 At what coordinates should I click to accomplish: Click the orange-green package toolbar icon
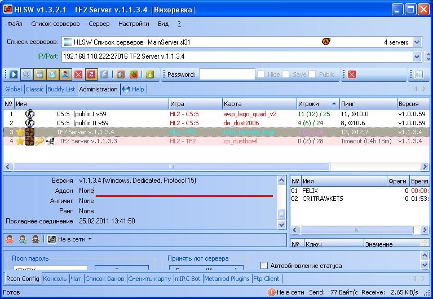pyautogui.click(x=134, y=74)
